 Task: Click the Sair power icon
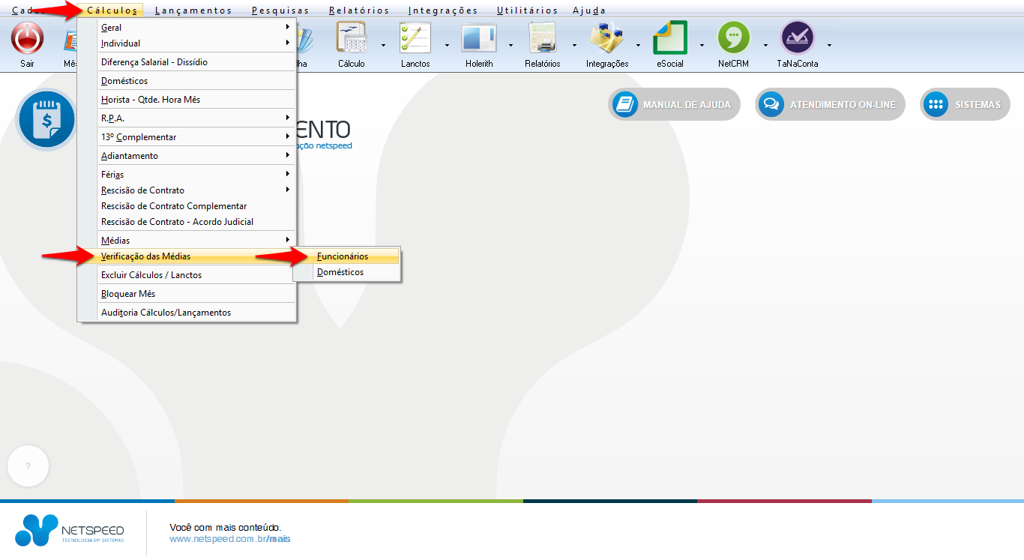click(x=28, y=37)
